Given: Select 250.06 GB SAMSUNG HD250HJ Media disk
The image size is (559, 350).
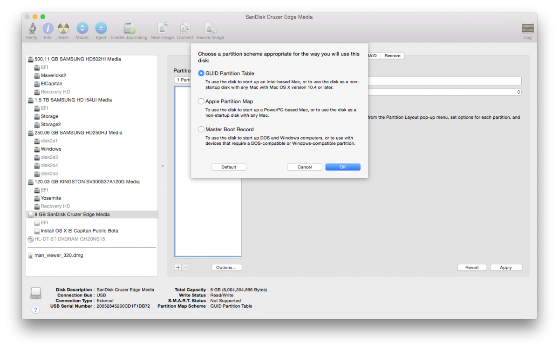Looking at the screenshot, I should (92, 133).
